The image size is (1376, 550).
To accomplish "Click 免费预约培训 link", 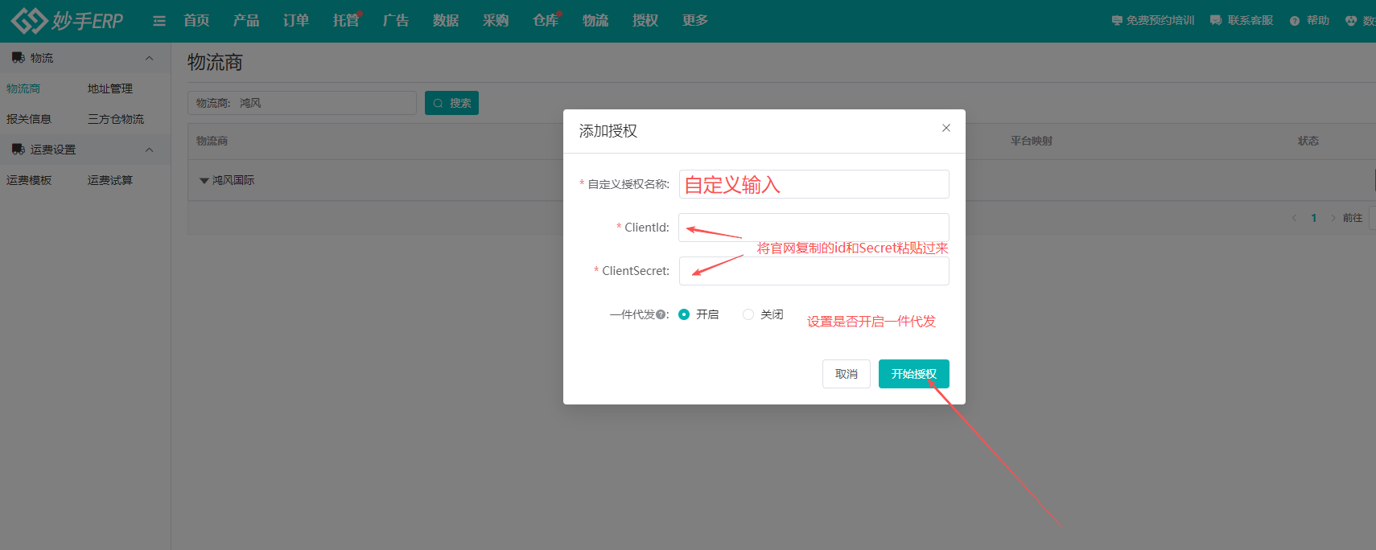I will pyautogui.click(x=1160, y=21).
